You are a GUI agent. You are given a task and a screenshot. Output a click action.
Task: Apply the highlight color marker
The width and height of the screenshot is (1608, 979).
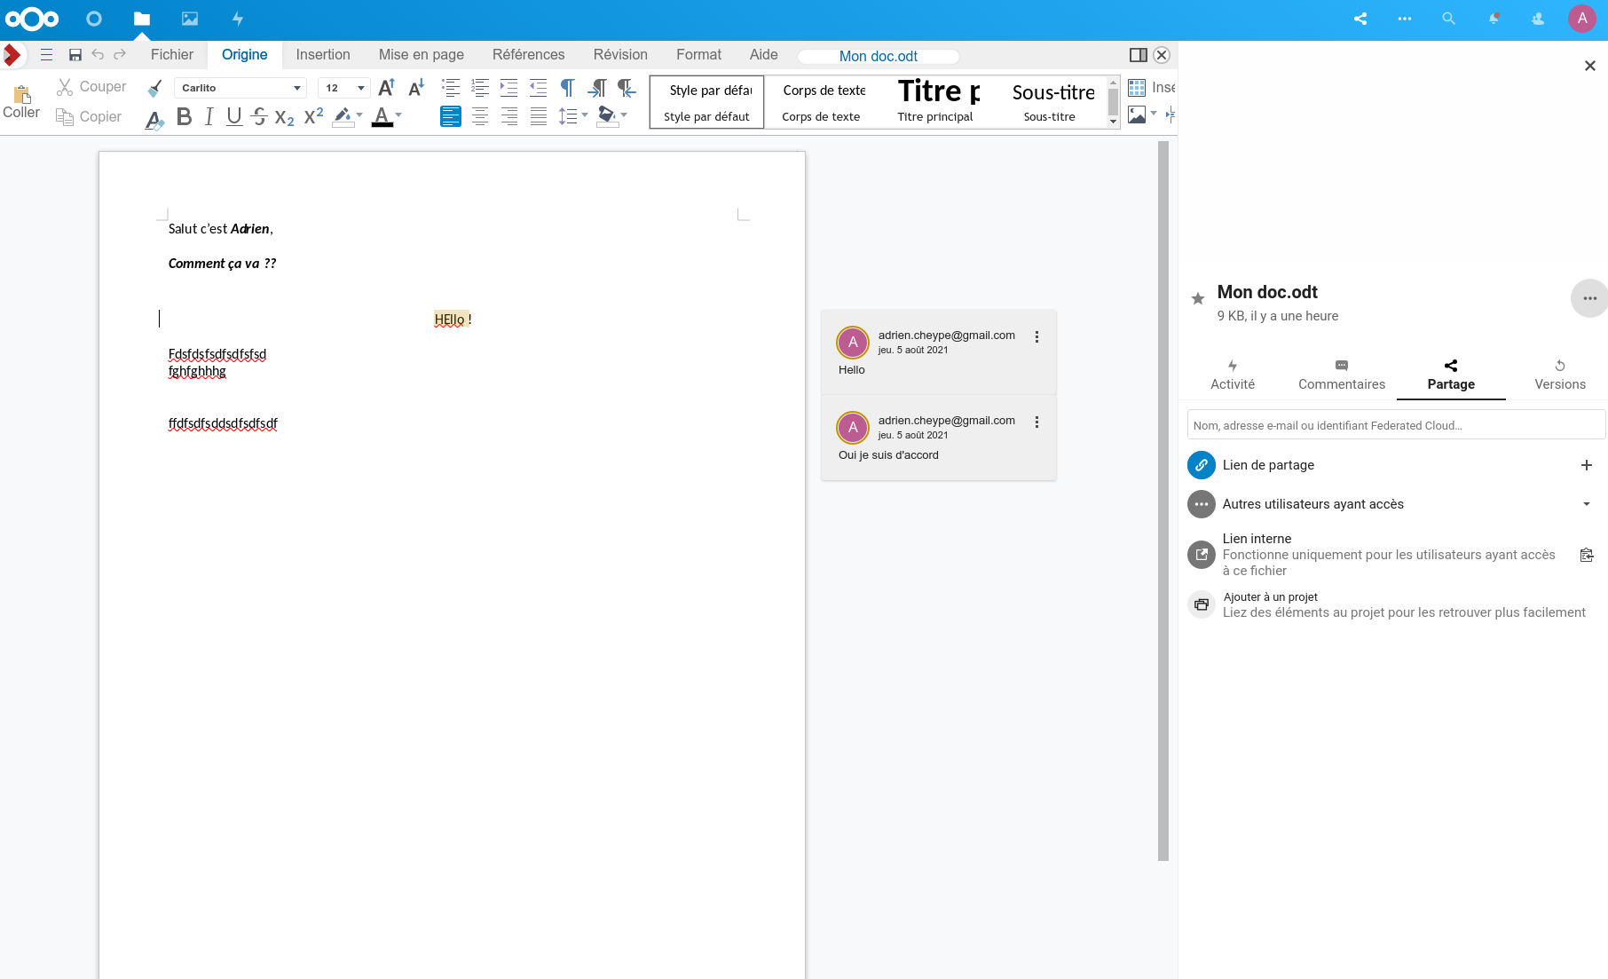coord(343,116)
